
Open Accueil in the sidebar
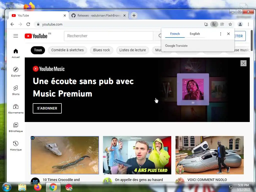pyautogui.click(x=16, y=53)
